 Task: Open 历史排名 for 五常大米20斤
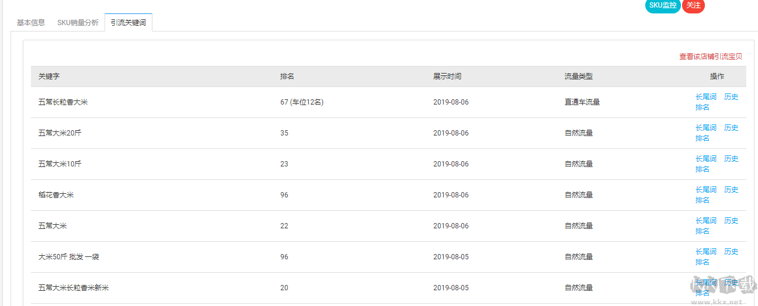pyautogui.click(x=731, y=128)
